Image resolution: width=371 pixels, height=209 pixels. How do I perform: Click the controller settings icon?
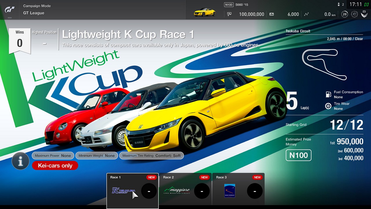(354, 14)
